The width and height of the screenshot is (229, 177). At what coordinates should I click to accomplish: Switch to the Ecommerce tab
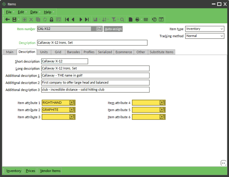click(124, 52)
